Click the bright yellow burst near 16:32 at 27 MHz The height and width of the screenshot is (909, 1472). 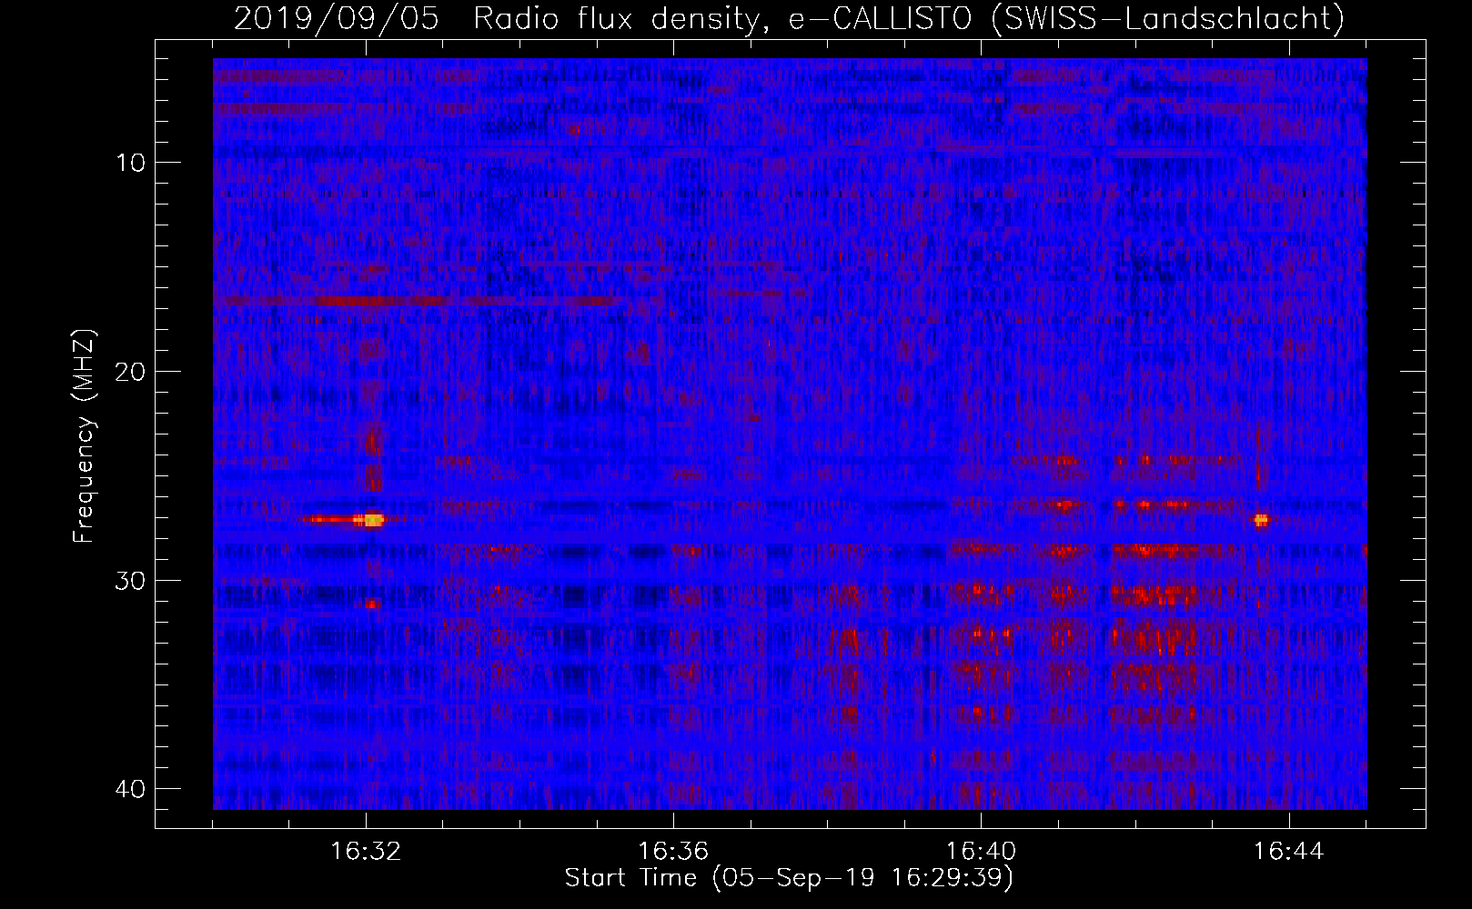(x=373, y=521)
